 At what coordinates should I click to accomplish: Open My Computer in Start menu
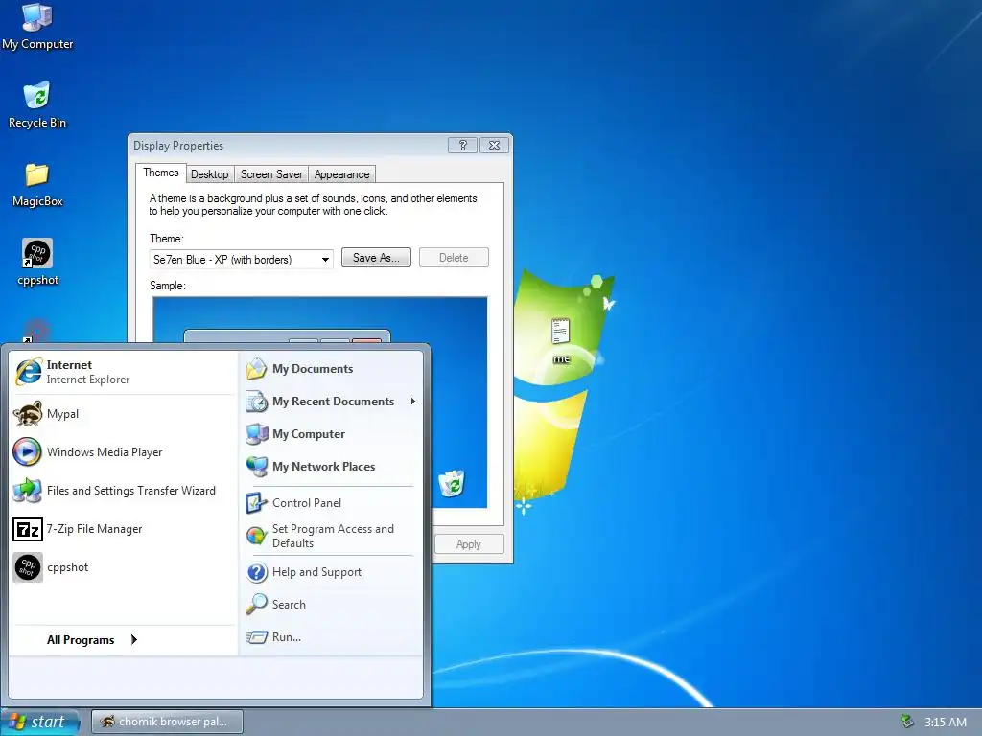coord(331,434)
